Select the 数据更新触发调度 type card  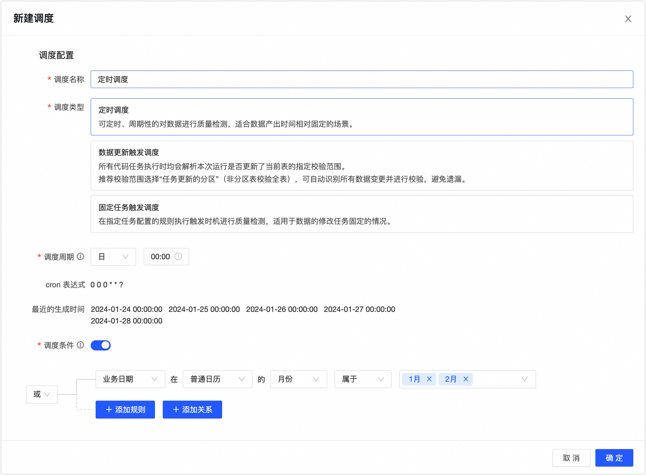coord(362,166)
